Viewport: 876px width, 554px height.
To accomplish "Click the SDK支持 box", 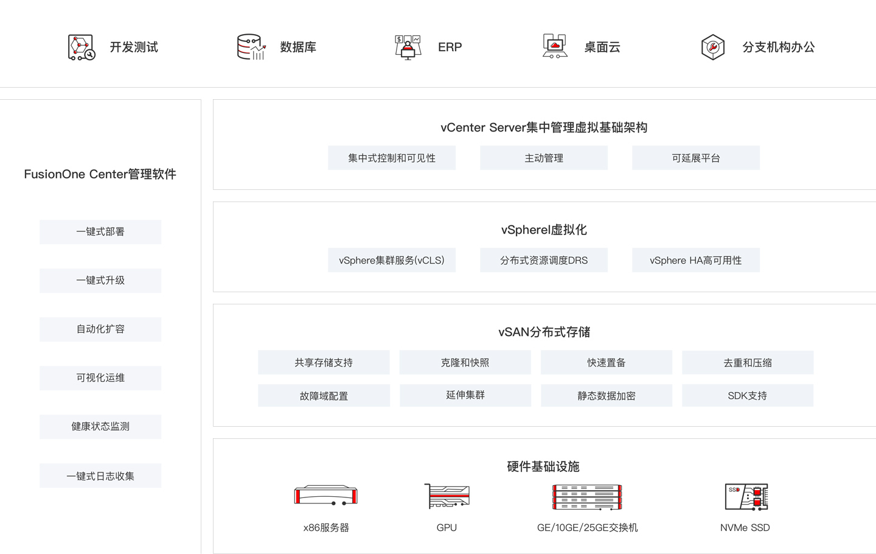I will (748, 395).
